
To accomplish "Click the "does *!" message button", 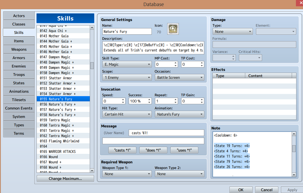I will (x=153, y=150).
